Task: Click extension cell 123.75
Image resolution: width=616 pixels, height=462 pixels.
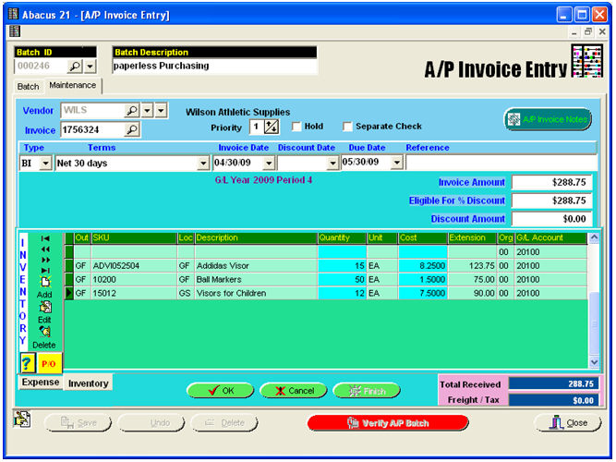Action: (472, 266)
